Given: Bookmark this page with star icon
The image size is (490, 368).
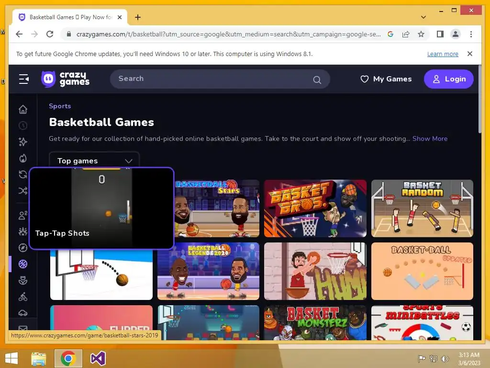Looking at the screenshot, I should [x=421, y=34].
